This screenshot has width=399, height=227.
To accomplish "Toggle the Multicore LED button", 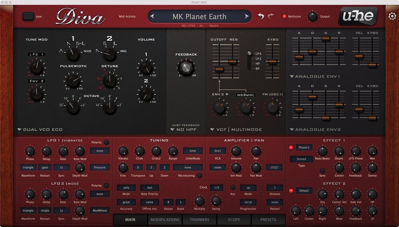I will [x=284, y=16].
